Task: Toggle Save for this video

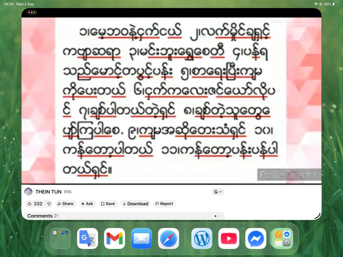Action: [x=108, y=204]
